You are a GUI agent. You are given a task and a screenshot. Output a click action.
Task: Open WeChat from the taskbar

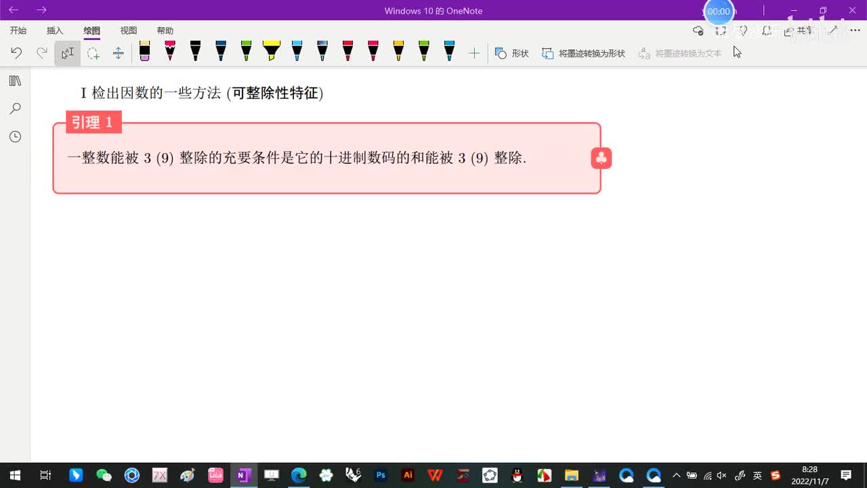(104, 475)
